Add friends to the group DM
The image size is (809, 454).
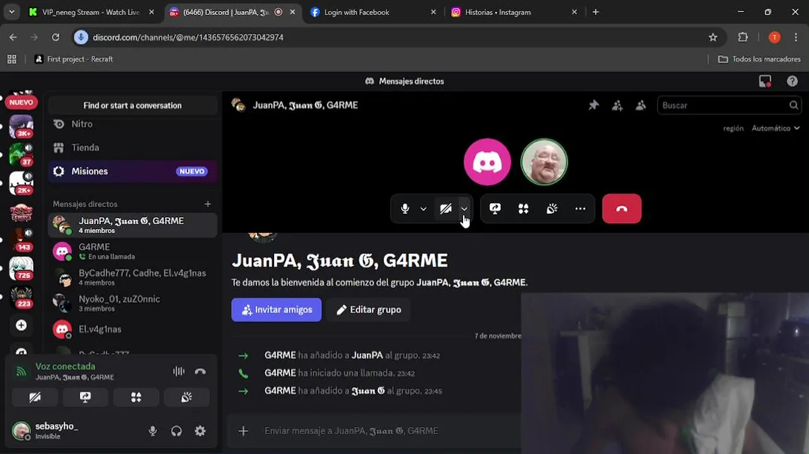click(x=617, y=105)
